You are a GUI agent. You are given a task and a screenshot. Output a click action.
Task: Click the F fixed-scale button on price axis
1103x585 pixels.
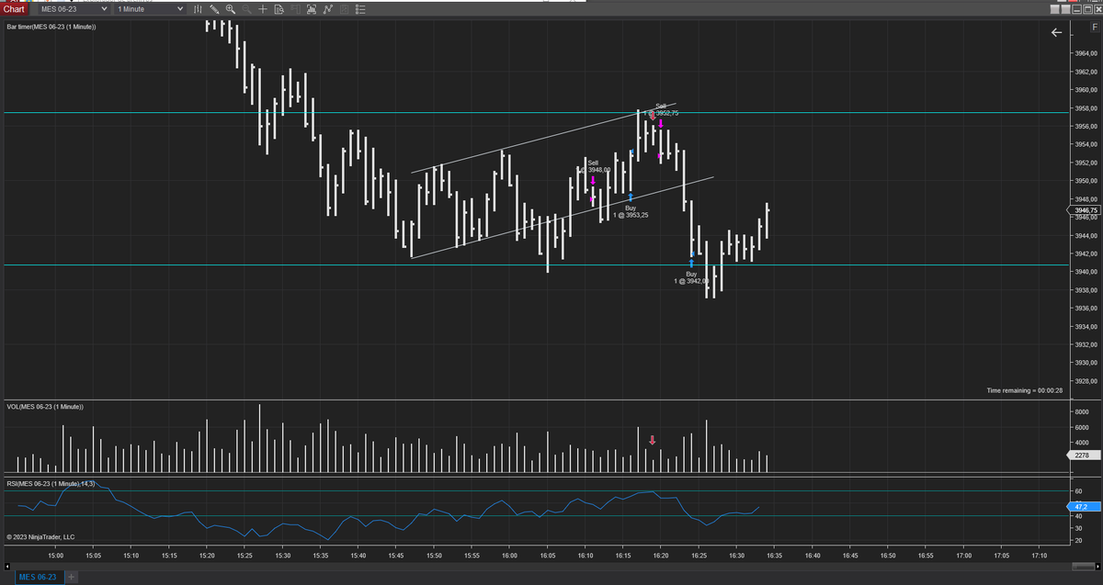click(x=1095, y=28)
